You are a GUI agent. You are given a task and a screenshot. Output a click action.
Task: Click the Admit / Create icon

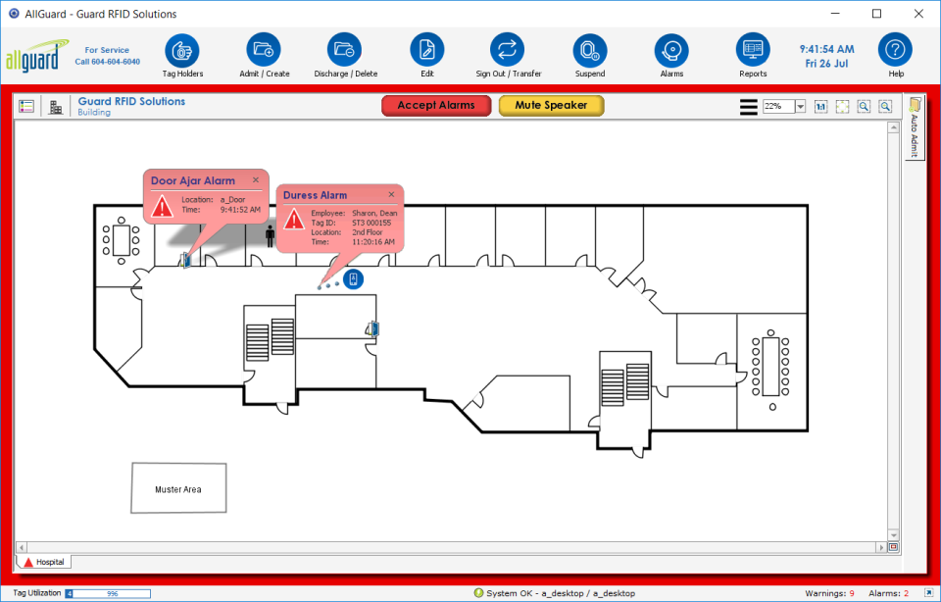tap(264, 50)
